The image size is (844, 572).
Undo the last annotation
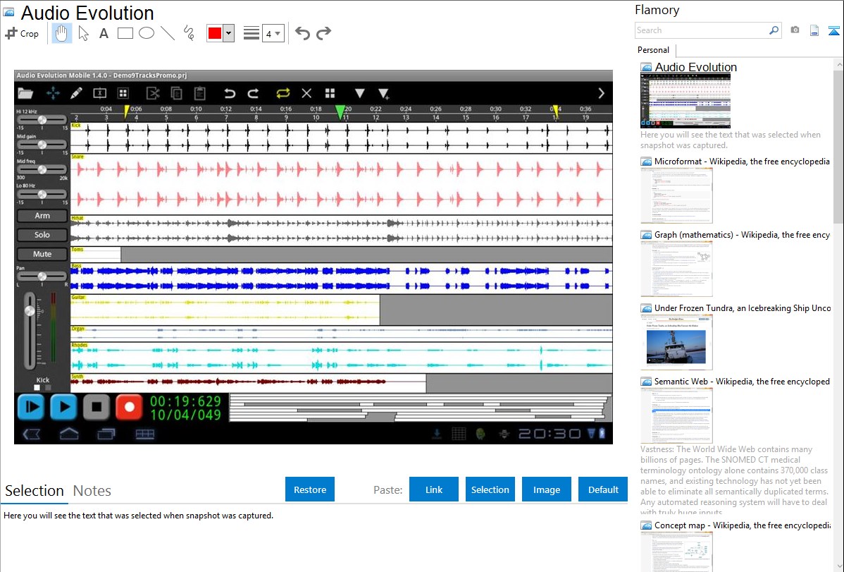(x=302, y=33)
